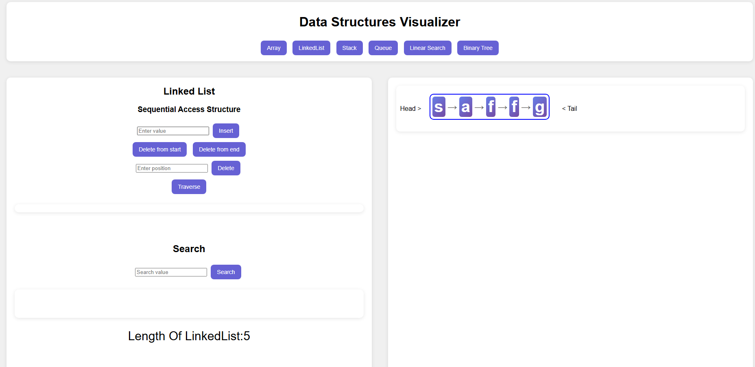Viewport: 755px width, 367px height.
Task: Select the 's' node at list head
Action: (x=439, y=107)
